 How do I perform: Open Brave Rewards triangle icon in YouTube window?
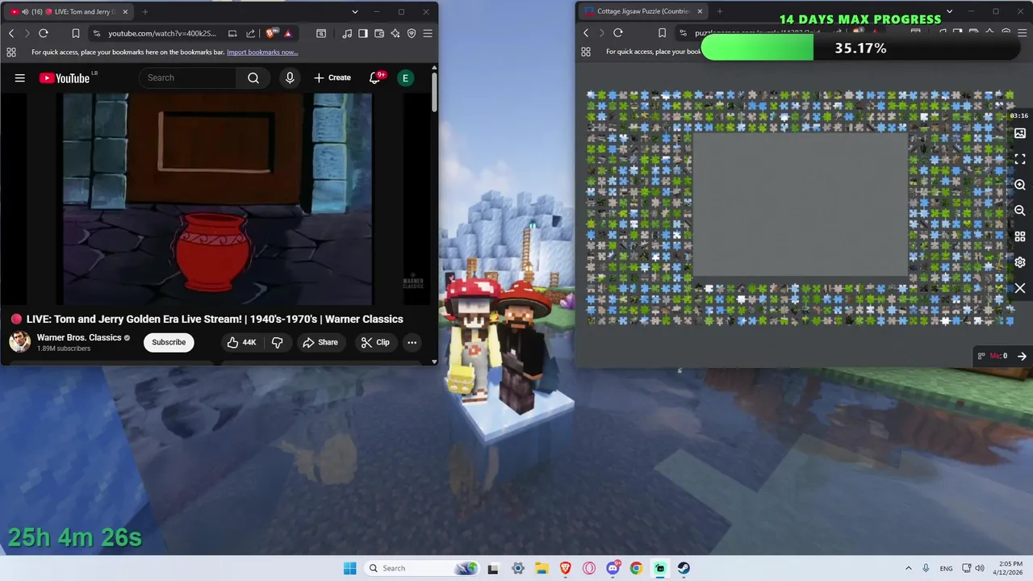[x=287, y=33]
